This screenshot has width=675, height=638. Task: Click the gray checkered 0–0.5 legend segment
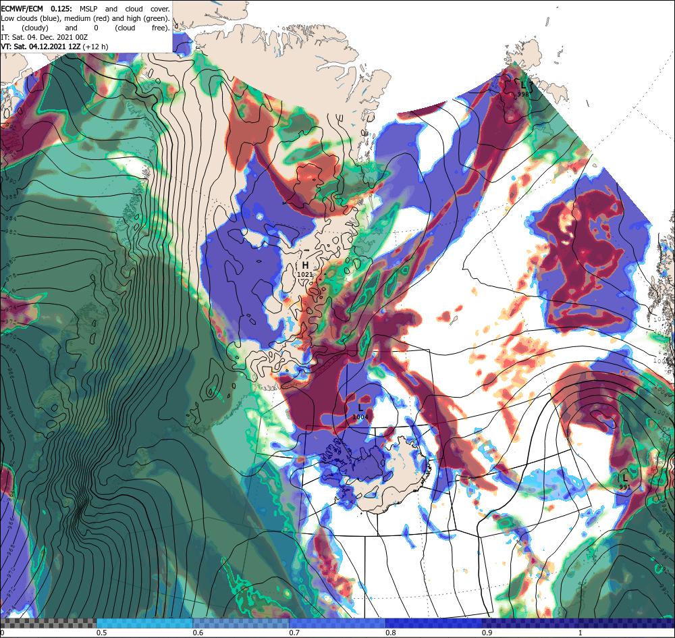click(x=48, y=623)
